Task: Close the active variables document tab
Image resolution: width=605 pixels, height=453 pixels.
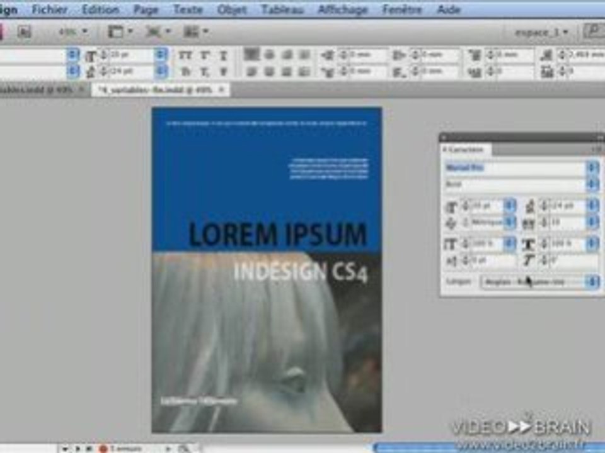Action: pos(221,90)
